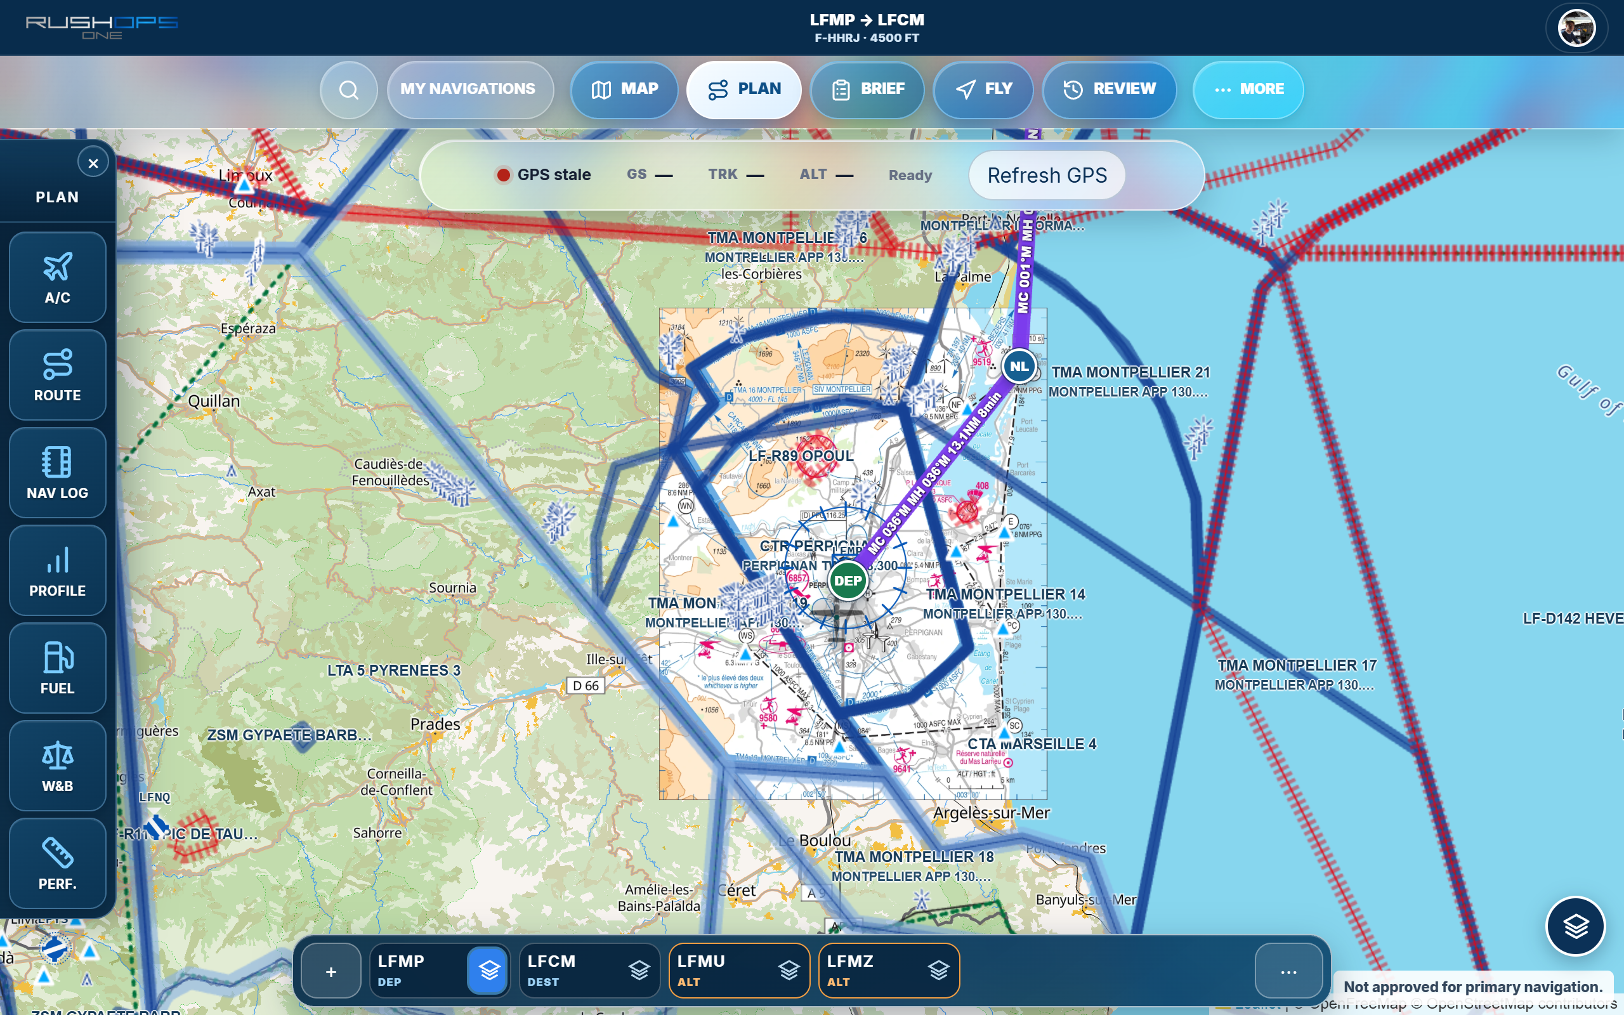Open the W&B weight and balance panel

(58, 766)
